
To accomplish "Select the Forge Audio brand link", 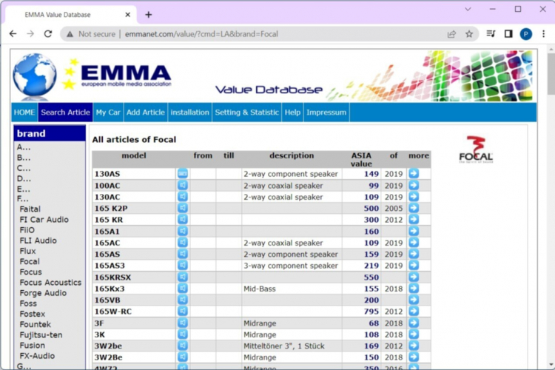I will pyautogui.click(x=43, y=293).
